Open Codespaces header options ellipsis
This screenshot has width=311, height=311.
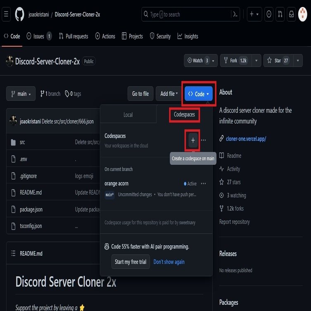click(x=203, y=140)
